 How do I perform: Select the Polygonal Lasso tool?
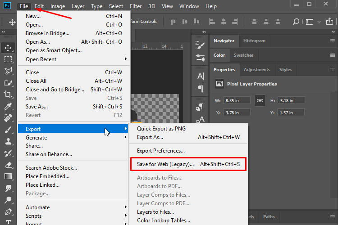tap(8, 71)
